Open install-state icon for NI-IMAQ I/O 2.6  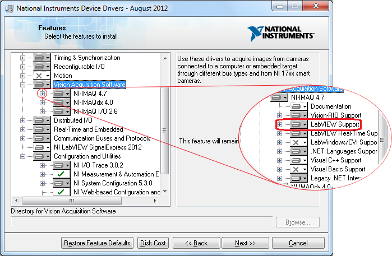click(62, 111)
